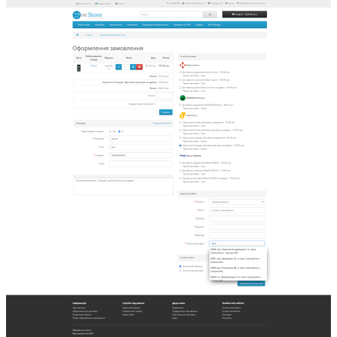Image resolution: width=337 pixels, height=337 pixels.
Task: Increase iPhone quantity with plus button
Action: point(133,67)
